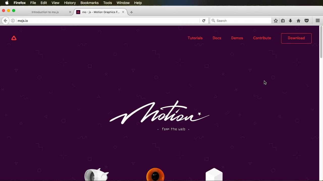Go to the Firefox home page icon

(x=299, y=21)
